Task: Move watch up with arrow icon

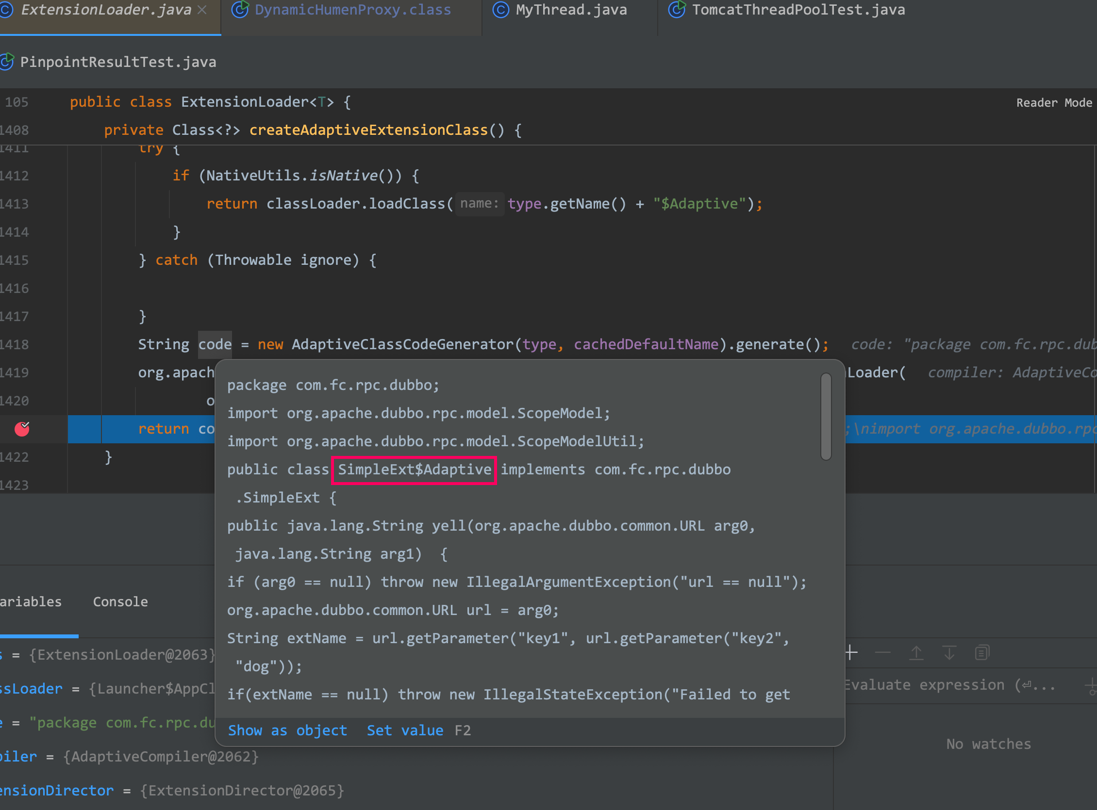Action: (x=916, y=653)
